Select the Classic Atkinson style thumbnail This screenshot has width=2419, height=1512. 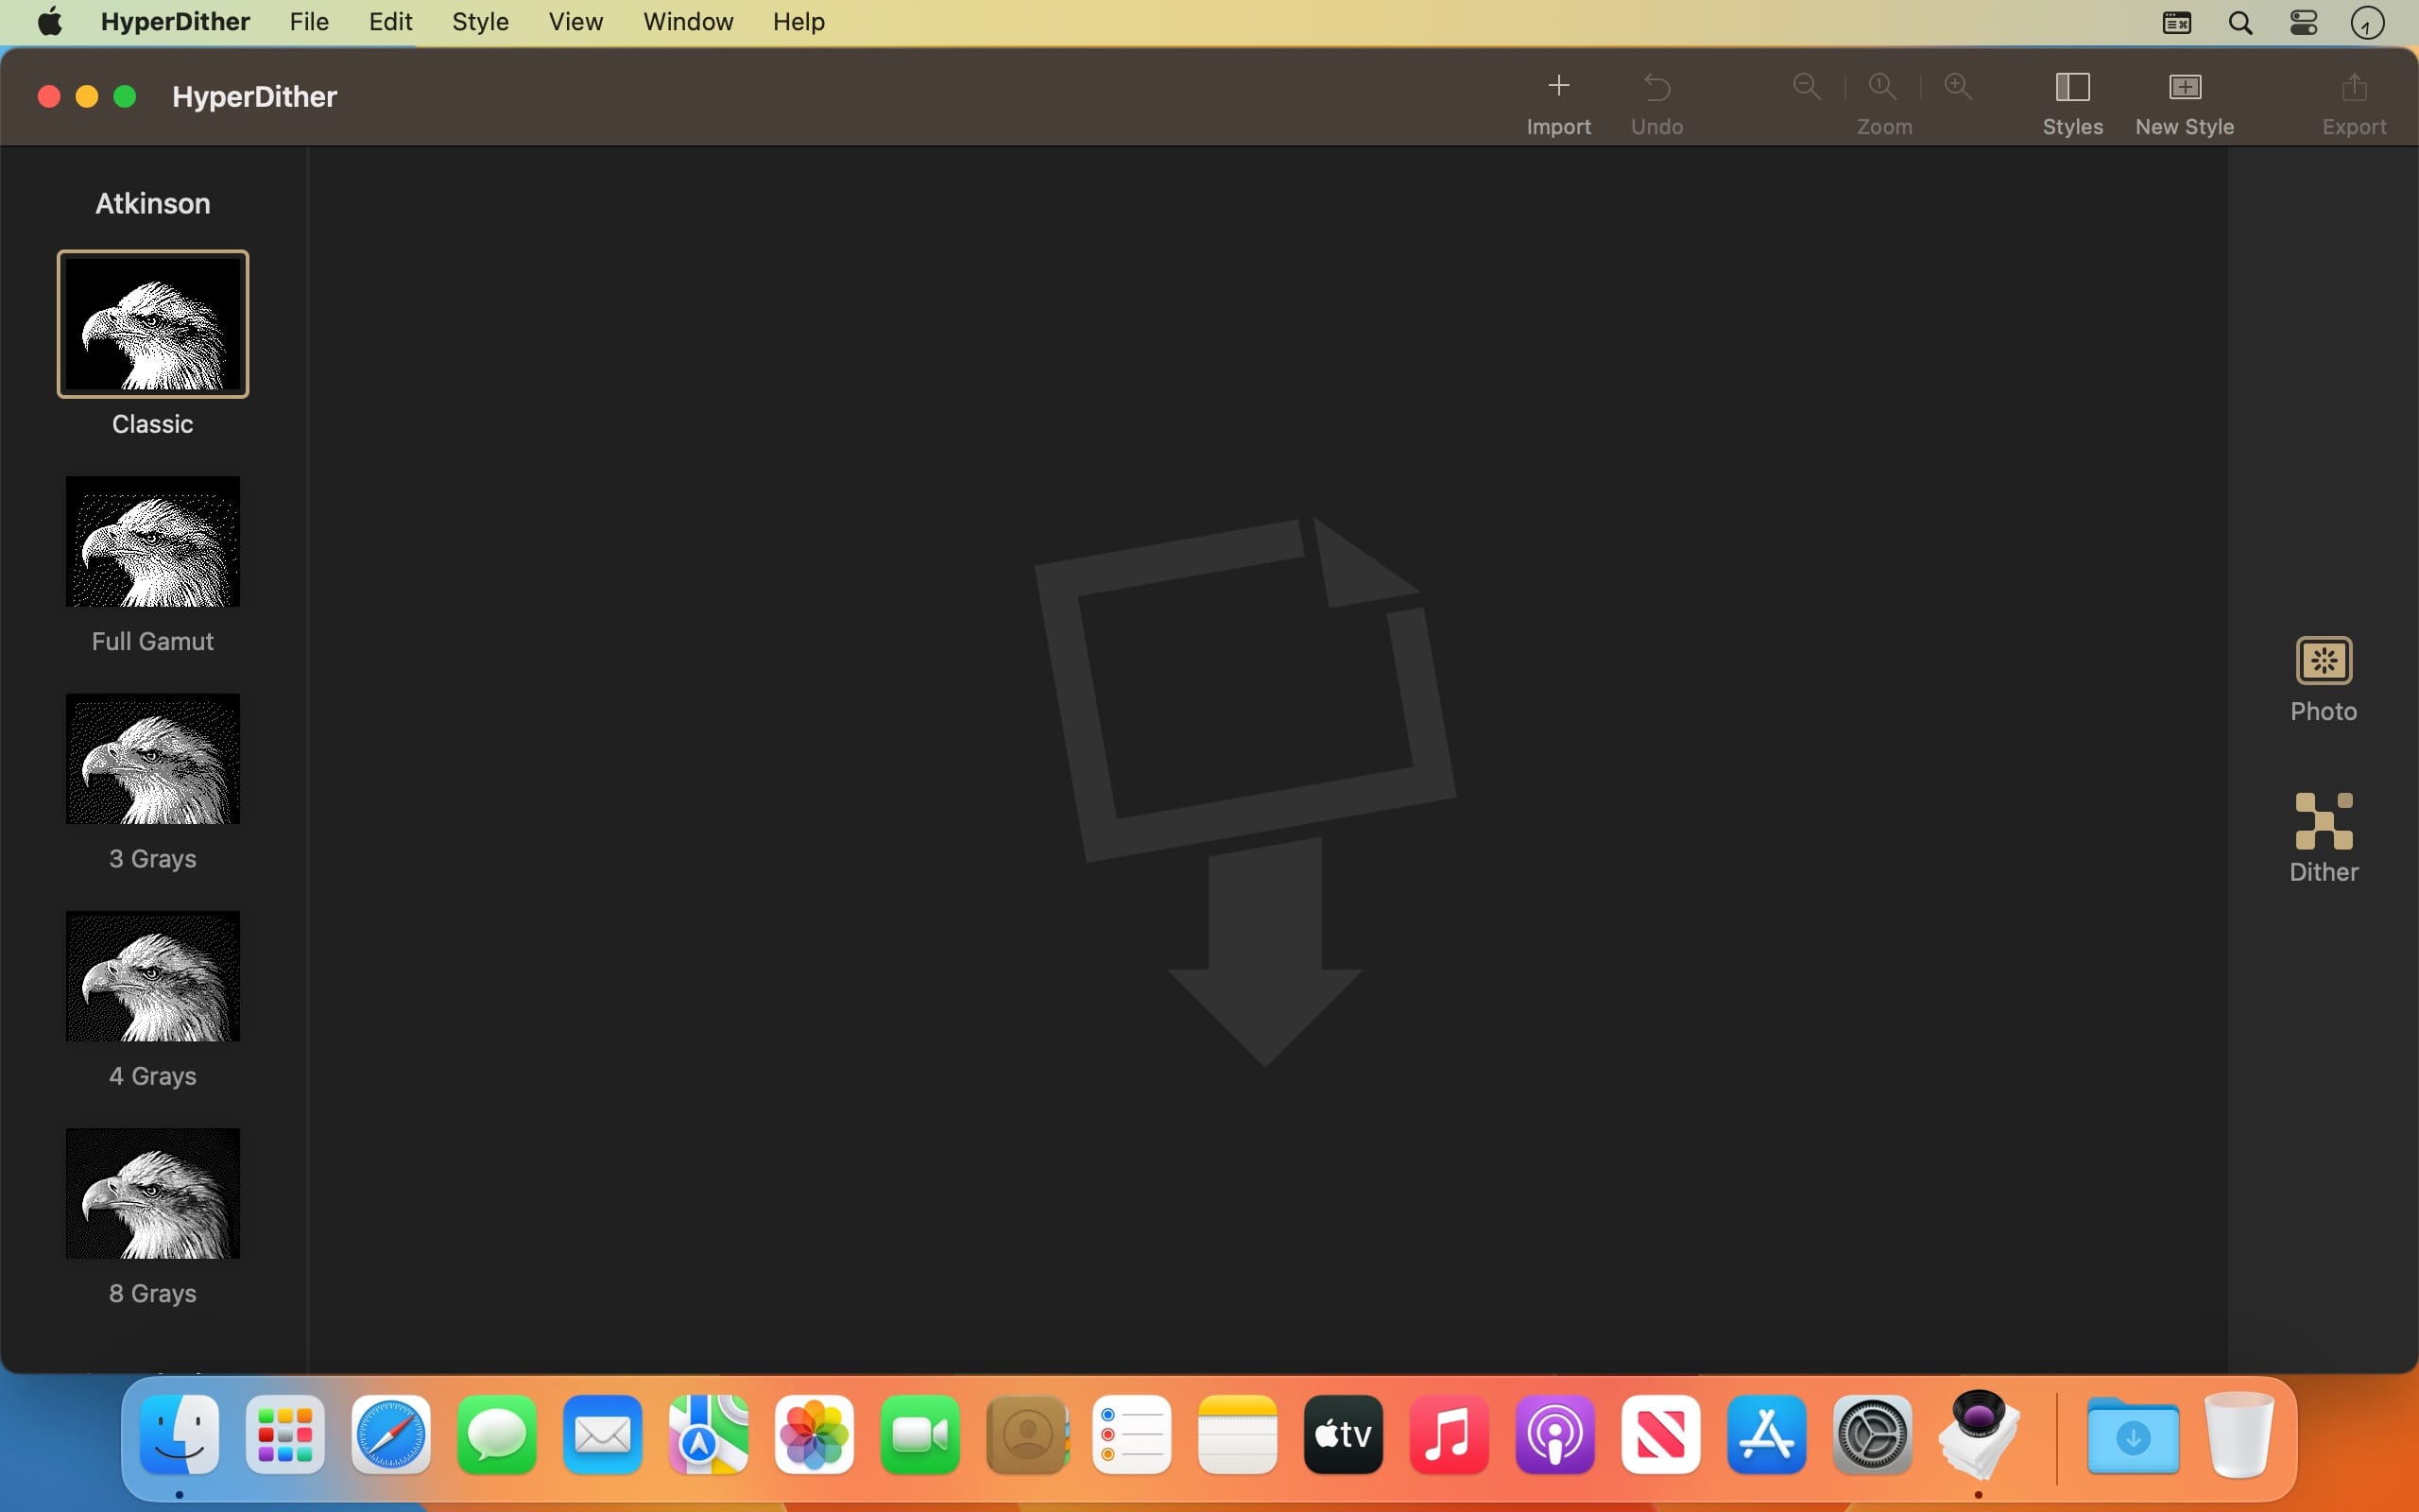click(153, 324)
